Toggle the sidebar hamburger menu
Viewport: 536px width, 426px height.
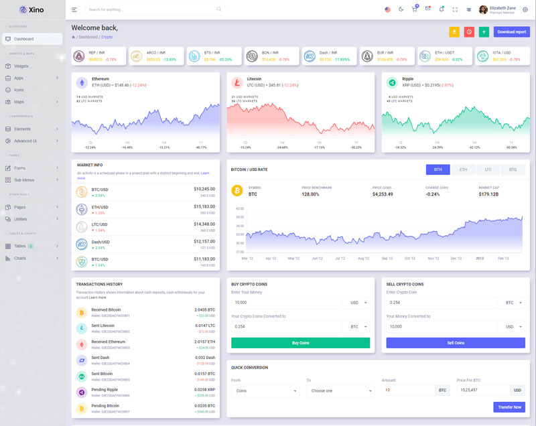[x=74, y=9]
